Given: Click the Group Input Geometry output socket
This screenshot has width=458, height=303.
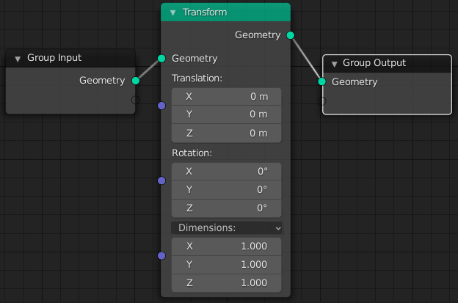Looking at the screenshot, I should tap(136, 81).
